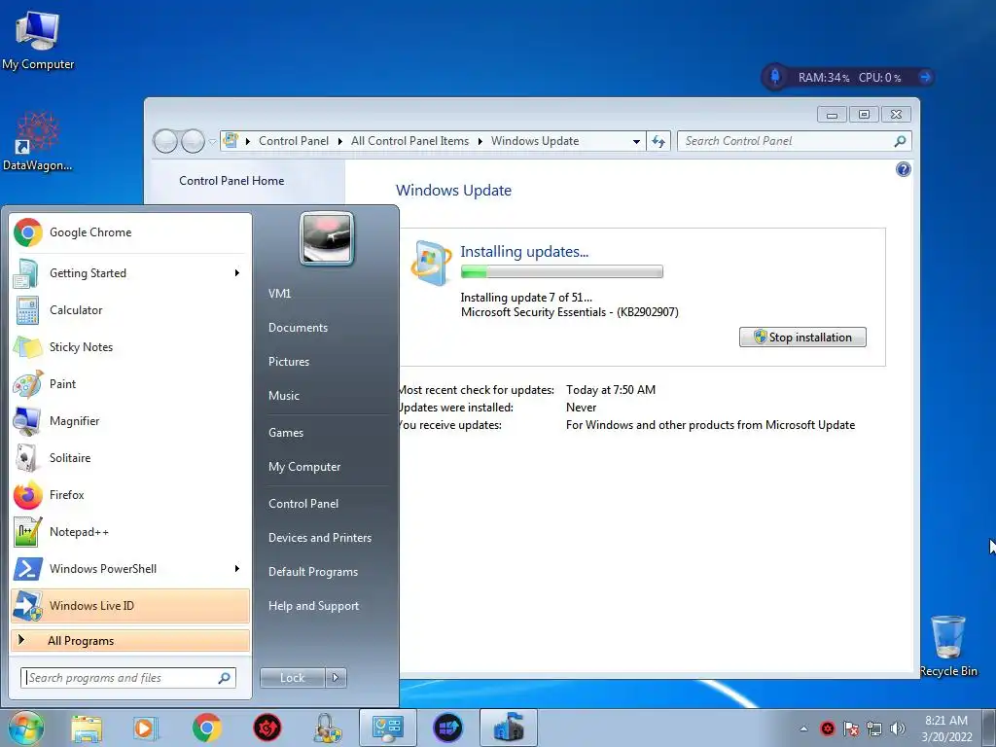This screenshot has height=747, width=996.
Task: Open File Explorer from the taskbar
Action: 87,728
